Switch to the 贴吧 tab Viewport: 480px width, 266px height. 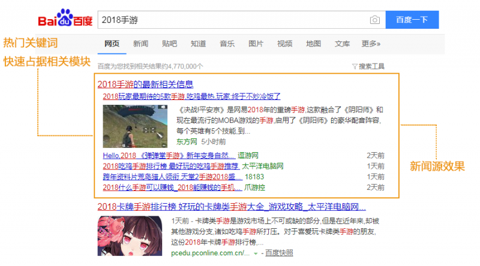169,44
